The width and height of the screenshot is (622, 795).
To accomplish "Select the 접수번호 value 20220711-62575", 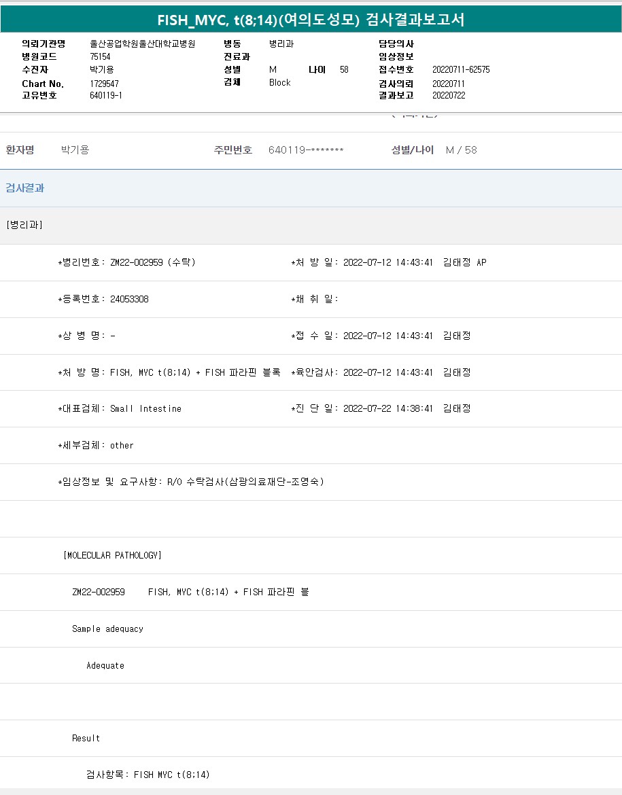I will pos(460,69).
